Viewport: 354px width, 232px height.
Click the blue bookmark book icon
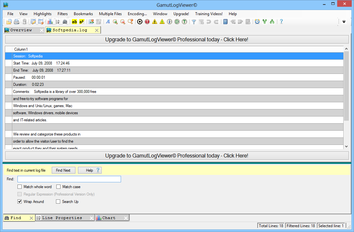(225, 22)
